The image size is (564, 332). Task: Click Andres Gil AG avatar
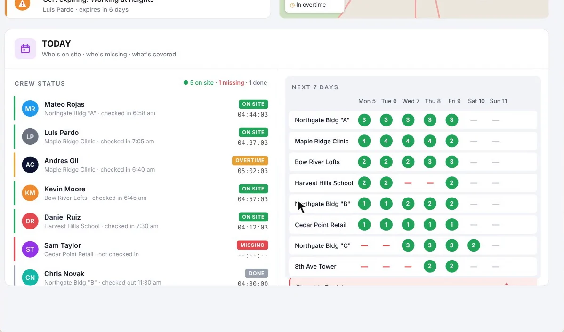tap(30, 165)
